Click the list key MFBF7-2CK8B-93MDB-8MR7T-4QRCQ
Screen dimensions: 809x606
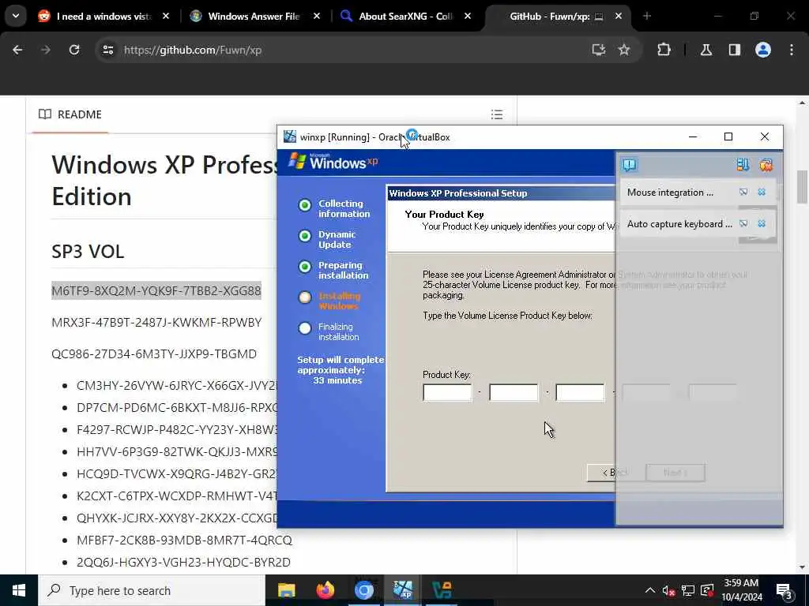point(184,540)
